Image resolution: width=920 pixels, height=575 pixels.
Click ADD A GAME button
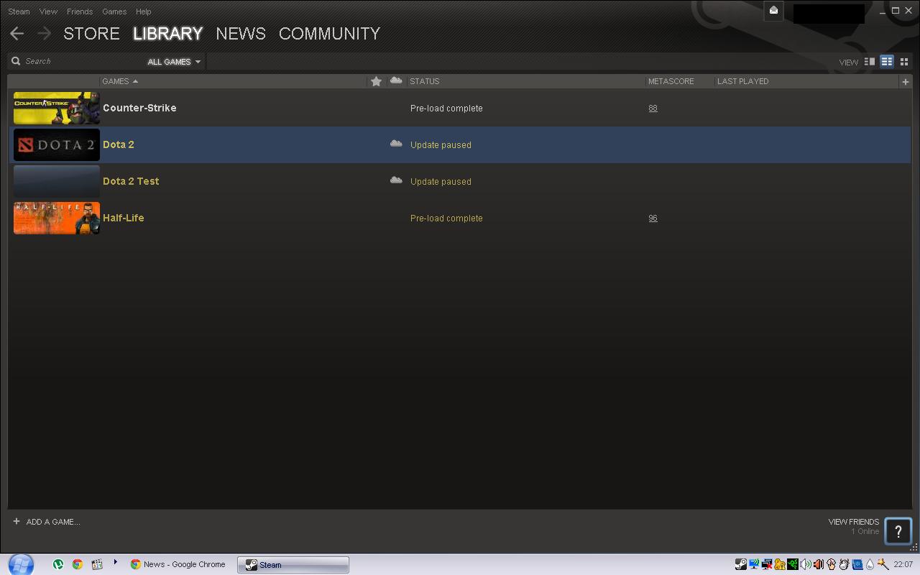point(47,522)
